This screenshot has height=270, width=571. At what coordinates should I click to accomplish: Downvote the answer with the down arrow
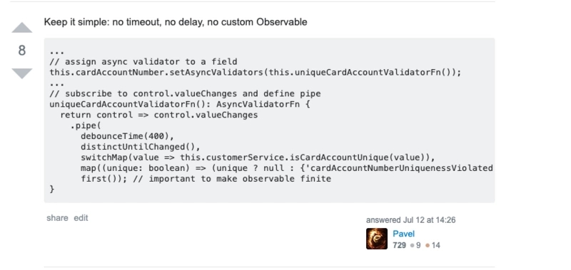tap(22, 73)
